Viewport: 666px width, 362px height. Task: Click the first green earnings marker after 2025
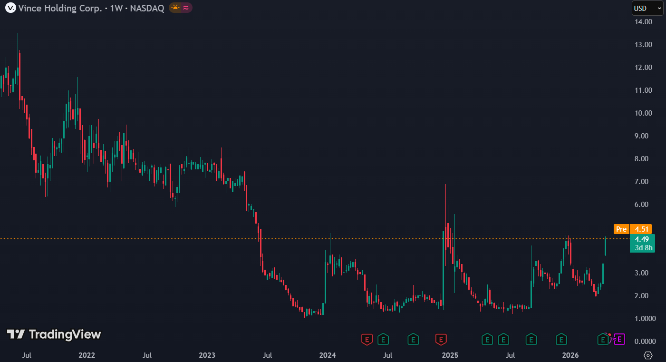click(487, 339)
